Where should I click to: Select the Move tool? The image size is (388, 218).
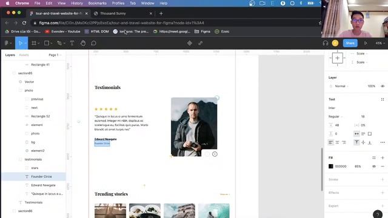[x=20, y=43]
